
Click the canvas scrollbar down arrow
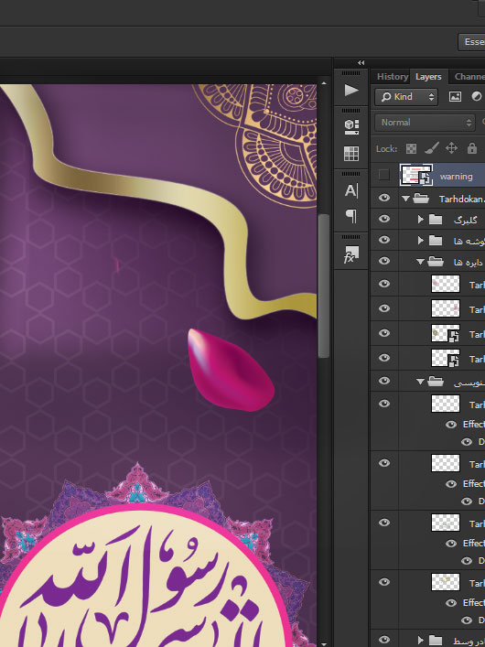(324, 643)
